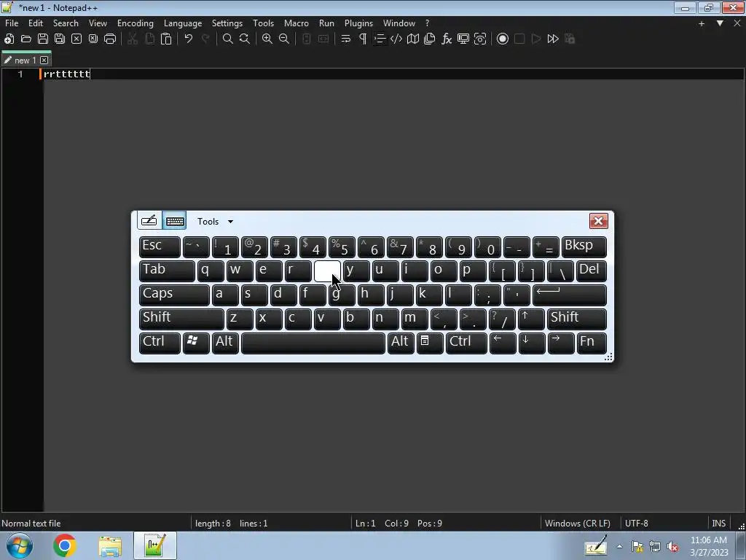Click Windows (CR LF) in status bar
Image resolution: width=746 pixels, height=560 pixels.
[577, 524]
